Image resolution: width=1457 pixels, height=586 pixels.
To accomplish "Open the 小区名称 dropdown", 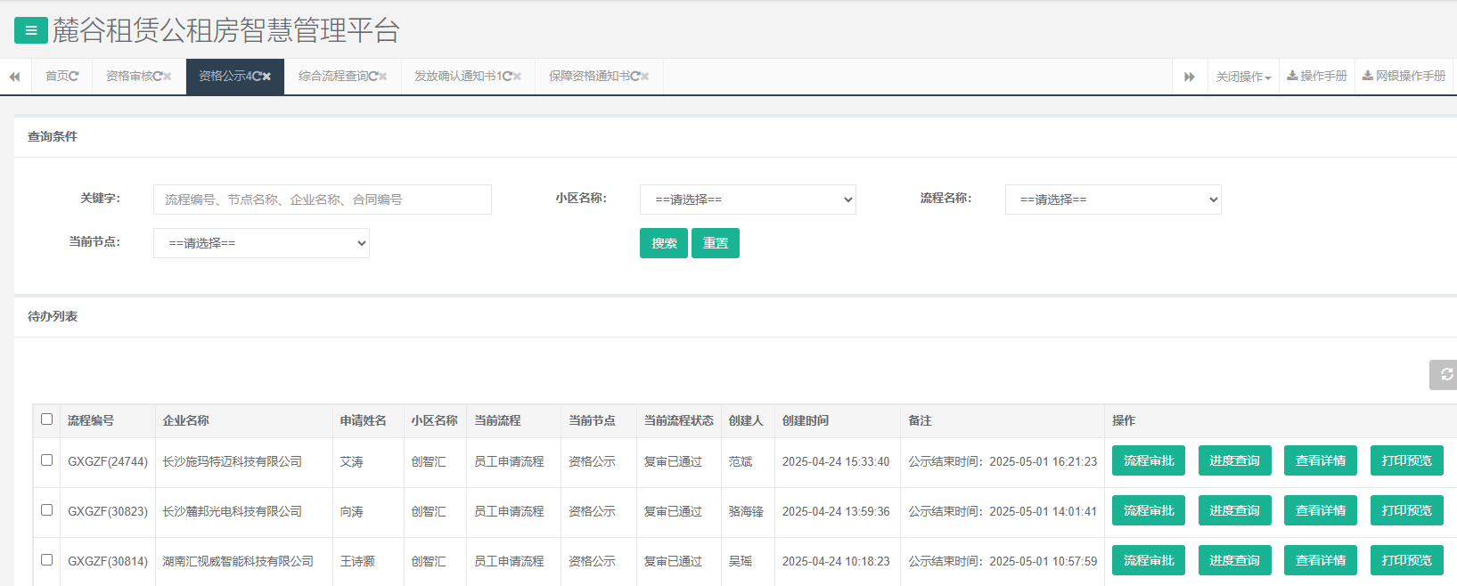I will pos(748,199).
